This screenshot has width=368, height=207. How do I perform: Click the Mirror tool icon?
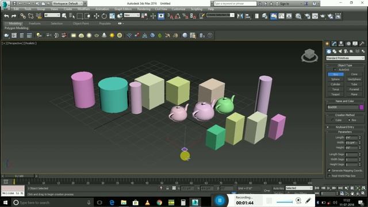240,16
